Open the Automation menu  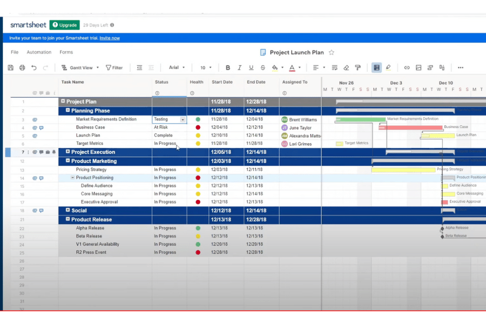(39, 52)
